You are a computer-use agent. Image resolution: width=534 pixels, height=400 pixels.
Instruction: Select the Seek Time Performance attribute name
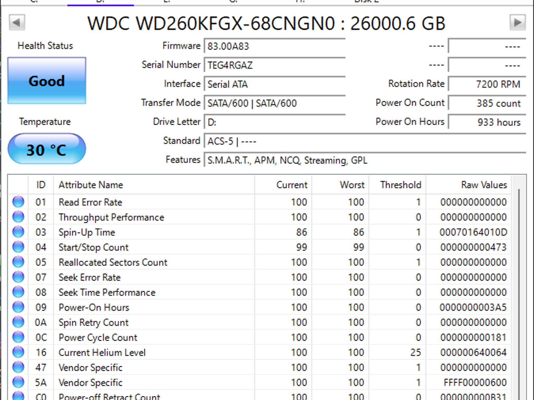click(x=107, y=293)
